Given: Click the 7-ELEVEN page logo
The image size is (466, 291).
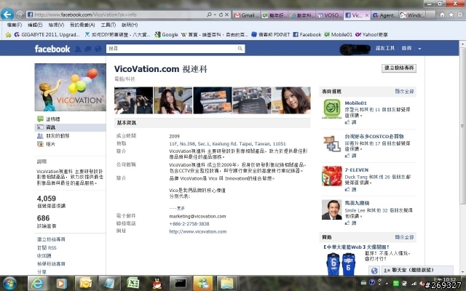Looking at the screenshot, I should tap(332, 176).
